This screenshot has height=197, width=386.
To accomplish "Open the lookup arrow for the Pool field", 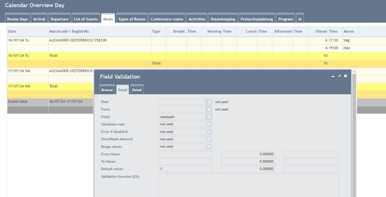I will (209, 102).
